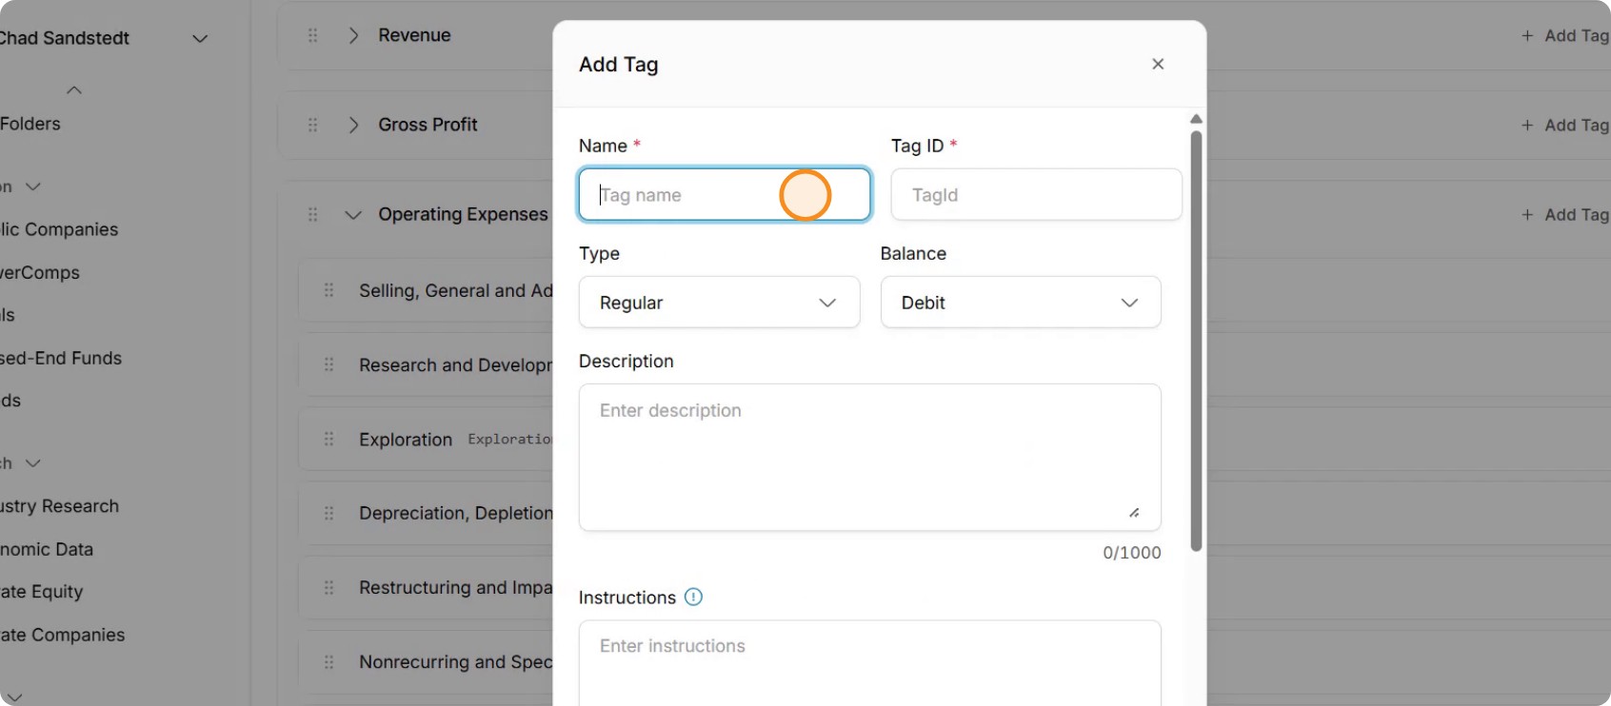
Task: Click the Add Tag dialog scrollbar thumb
Action: [1196, 341]
